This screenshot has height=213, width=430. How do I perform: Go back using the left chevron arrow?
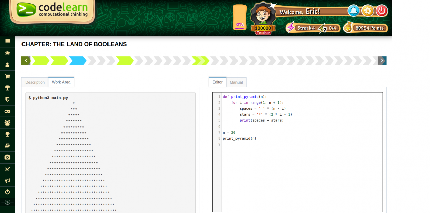click(x=26, y=61)
